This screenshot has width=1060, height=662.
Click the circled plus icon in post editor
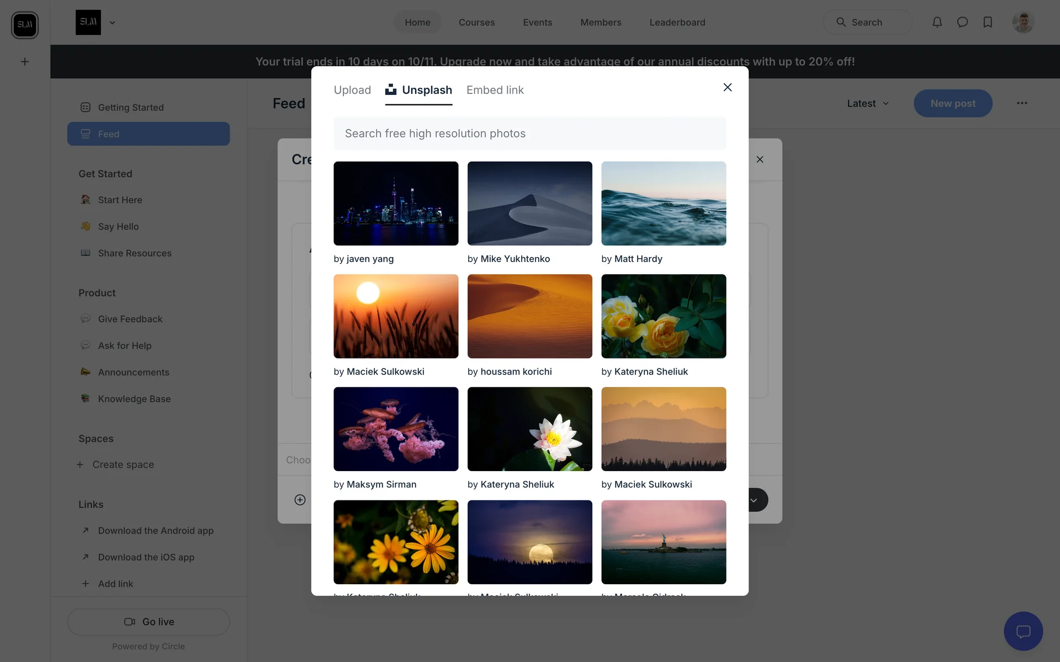(x=300, y=500)
